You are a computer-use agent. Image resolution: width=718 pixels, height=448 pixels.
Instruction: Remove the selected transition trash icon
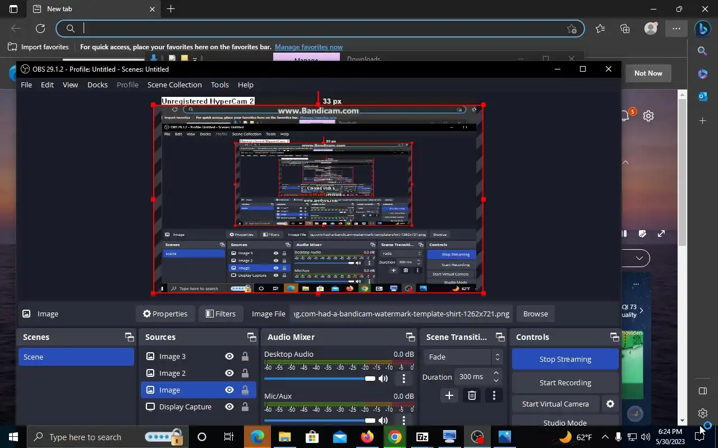(472, 395)
